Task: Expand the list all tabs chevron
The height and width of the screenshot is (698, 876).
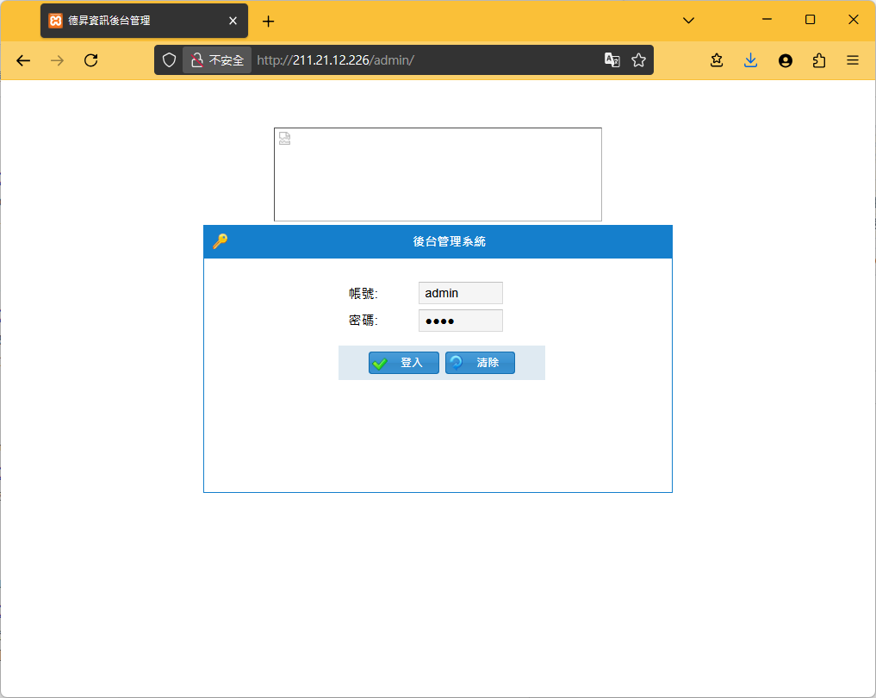Action: 689,21
